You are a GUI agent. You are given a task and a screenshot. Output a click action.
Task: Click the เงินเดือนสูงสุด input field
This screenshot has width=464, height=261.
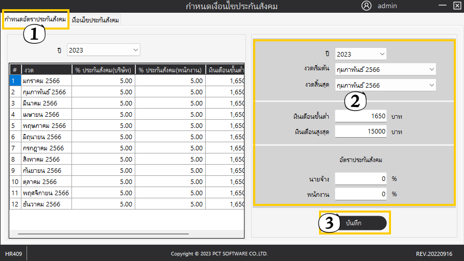click(361, 132)
